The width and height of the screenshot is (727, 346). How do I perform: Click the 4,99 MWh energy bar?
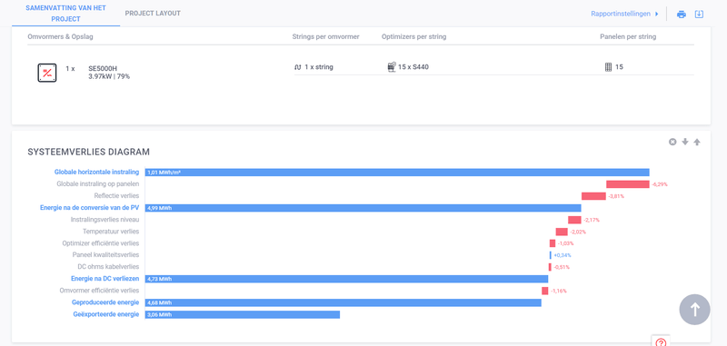click(x=363, y=208)
